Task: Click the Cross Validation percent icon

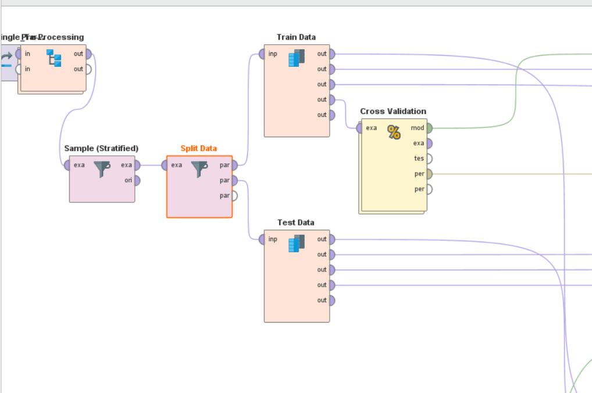Action: (394, 132)
